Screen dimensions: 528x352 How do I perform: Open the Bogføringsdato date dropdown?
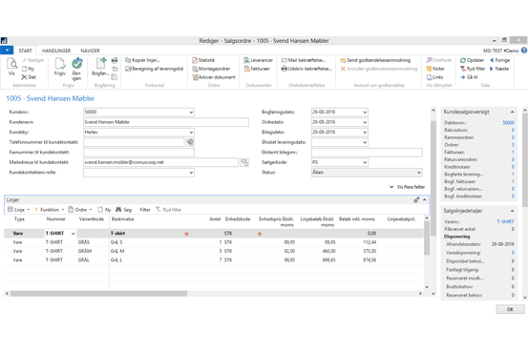pos(365,112)
